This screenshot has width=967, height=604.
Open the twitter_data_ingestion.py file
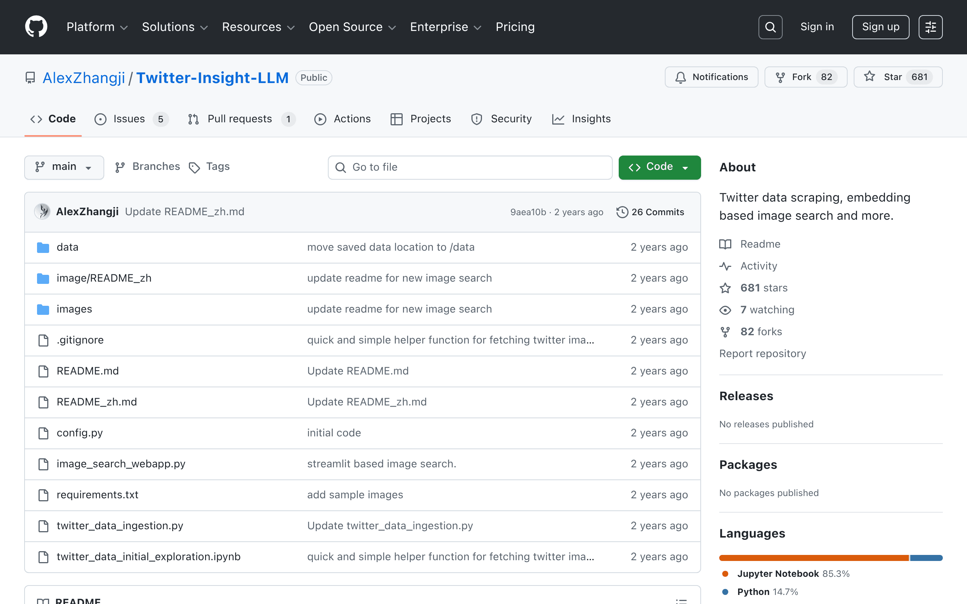120,526
